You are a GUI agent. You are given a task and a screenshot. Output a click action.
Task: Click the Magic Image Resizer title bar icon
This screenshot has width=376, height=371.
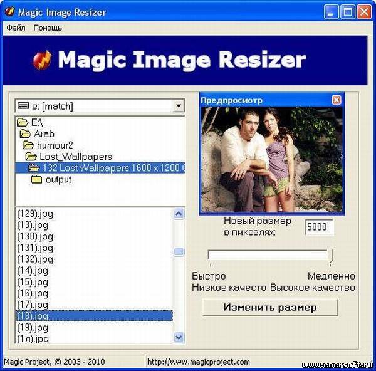(9, 11)
